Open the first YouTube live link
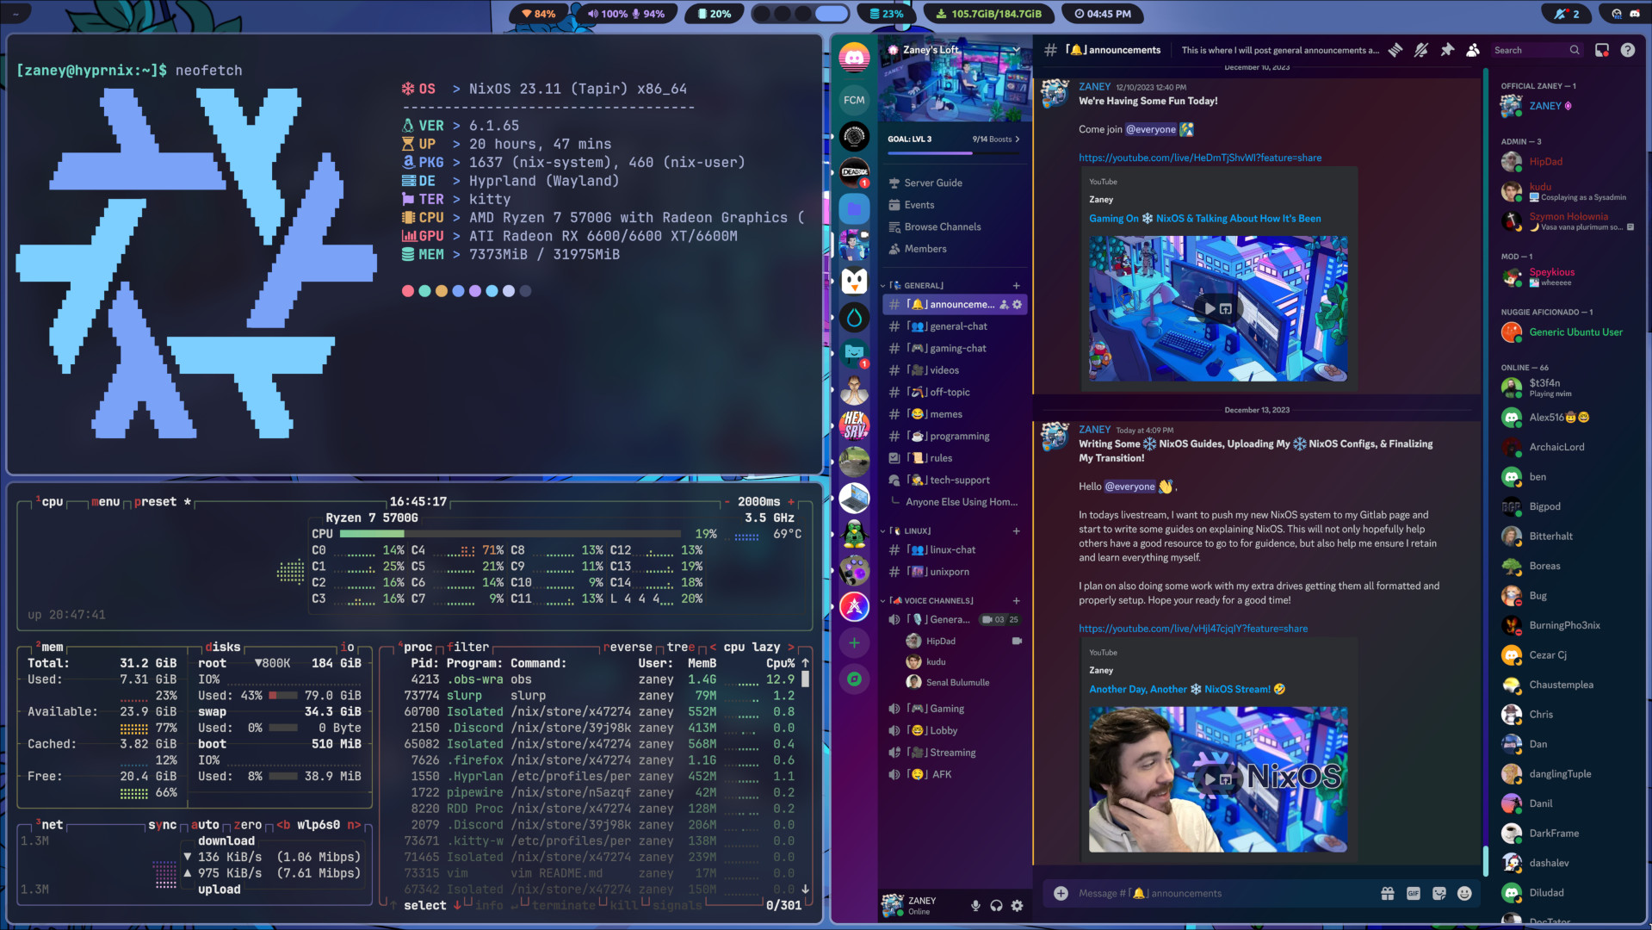This screenshot has height=930, width=1652. coord(1200,158)
